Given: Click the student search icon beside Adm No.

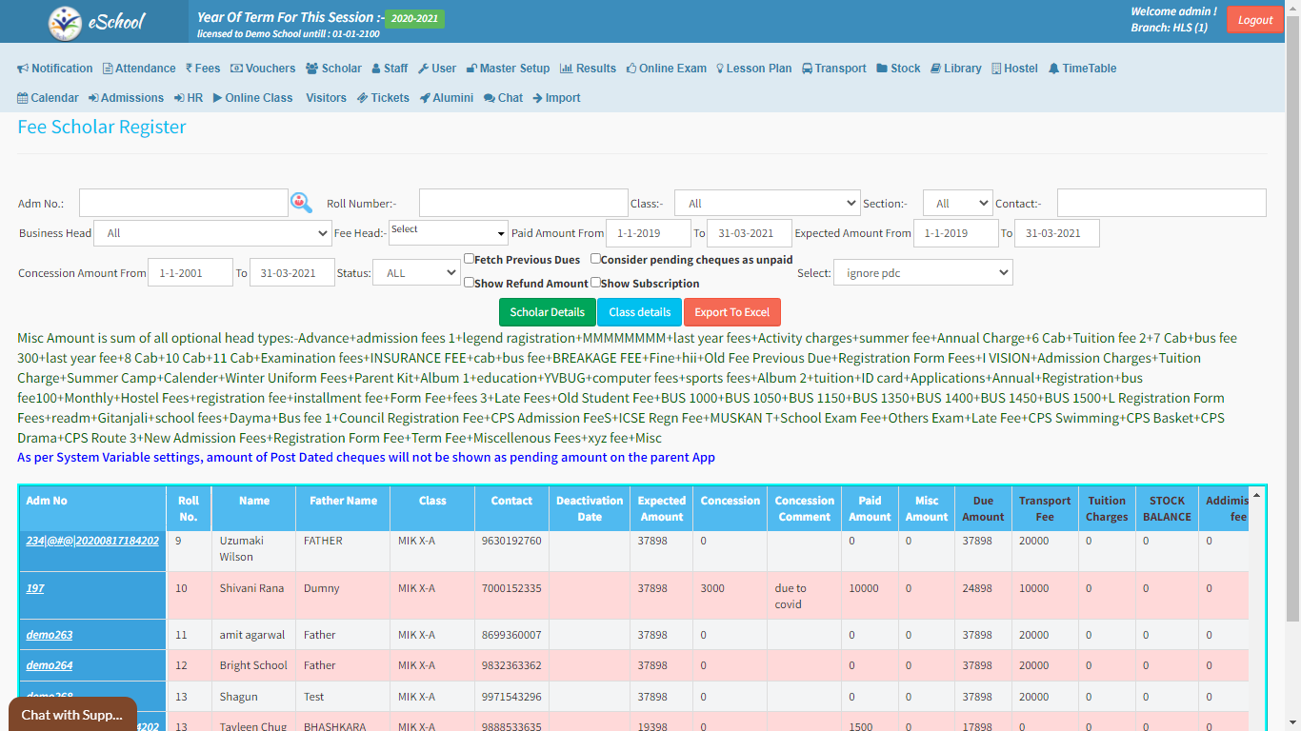Looking at the screenshot, I should point(301,202).
